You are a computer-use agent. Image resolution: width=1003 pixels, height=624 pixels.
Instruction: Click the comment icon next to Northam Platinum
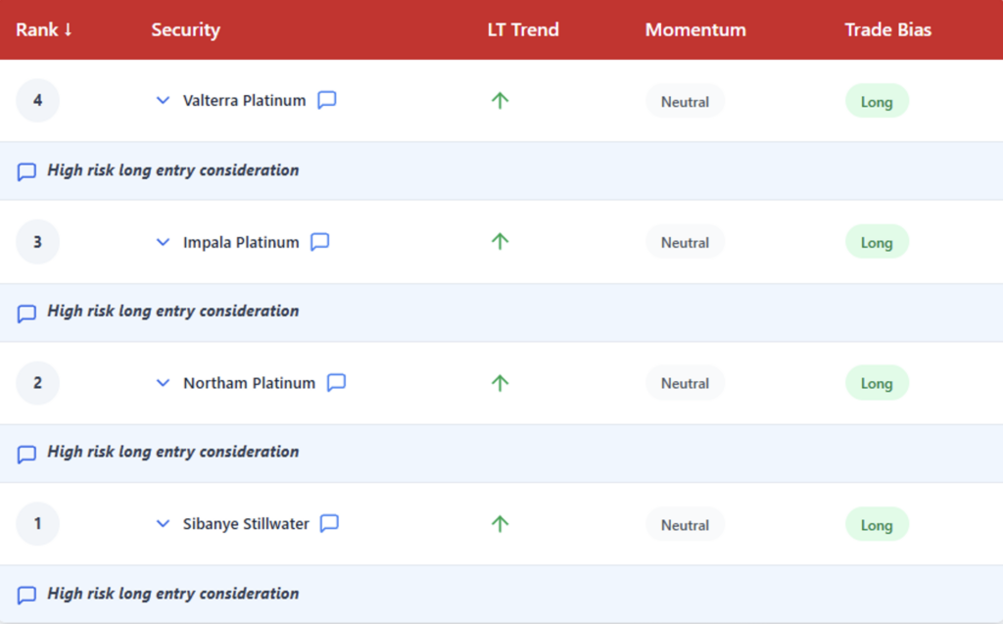click(336, 383)
